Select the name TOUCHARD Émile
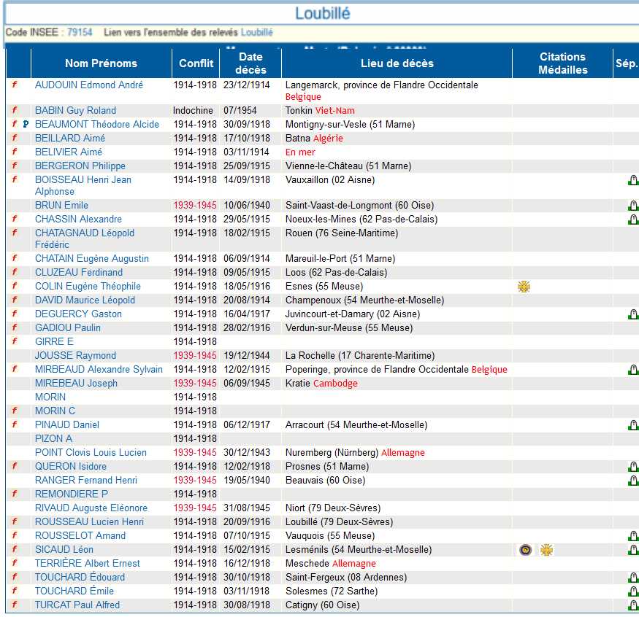 (74, 591)
